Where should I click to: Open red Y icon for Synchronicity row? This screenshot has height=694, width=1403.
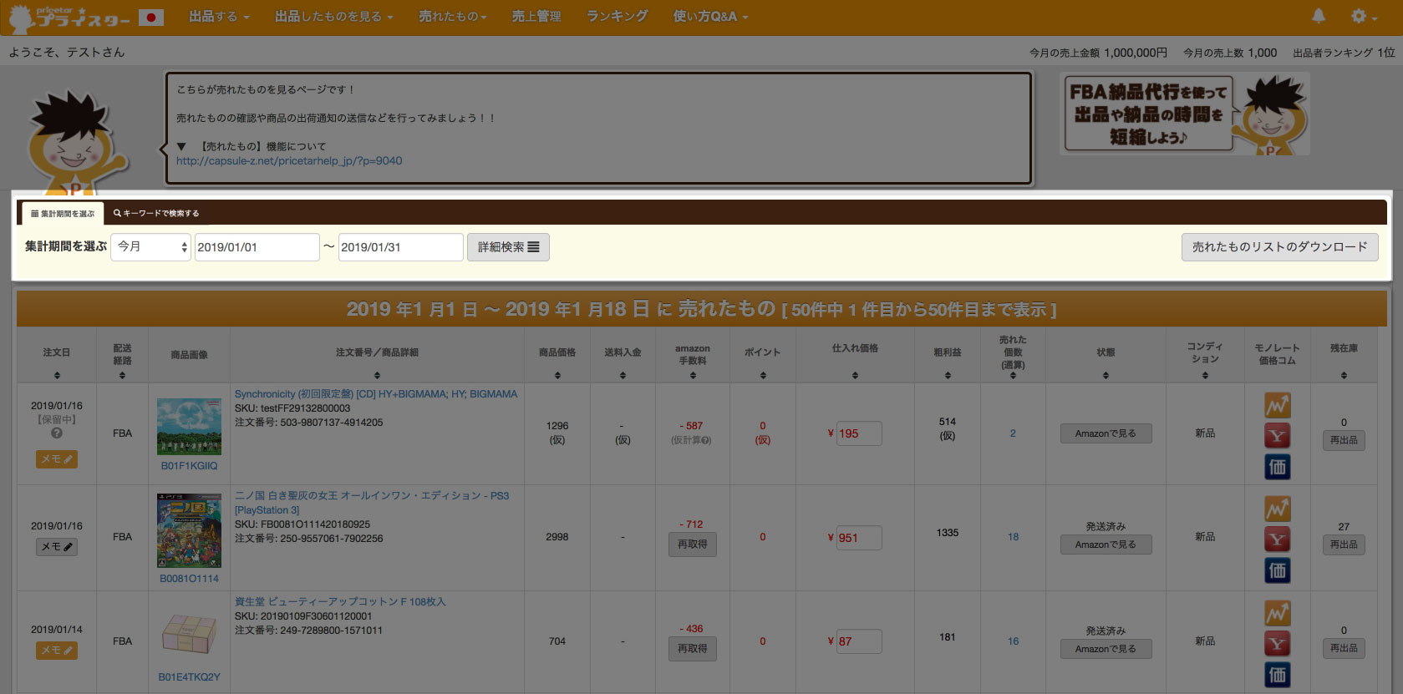1277,436
